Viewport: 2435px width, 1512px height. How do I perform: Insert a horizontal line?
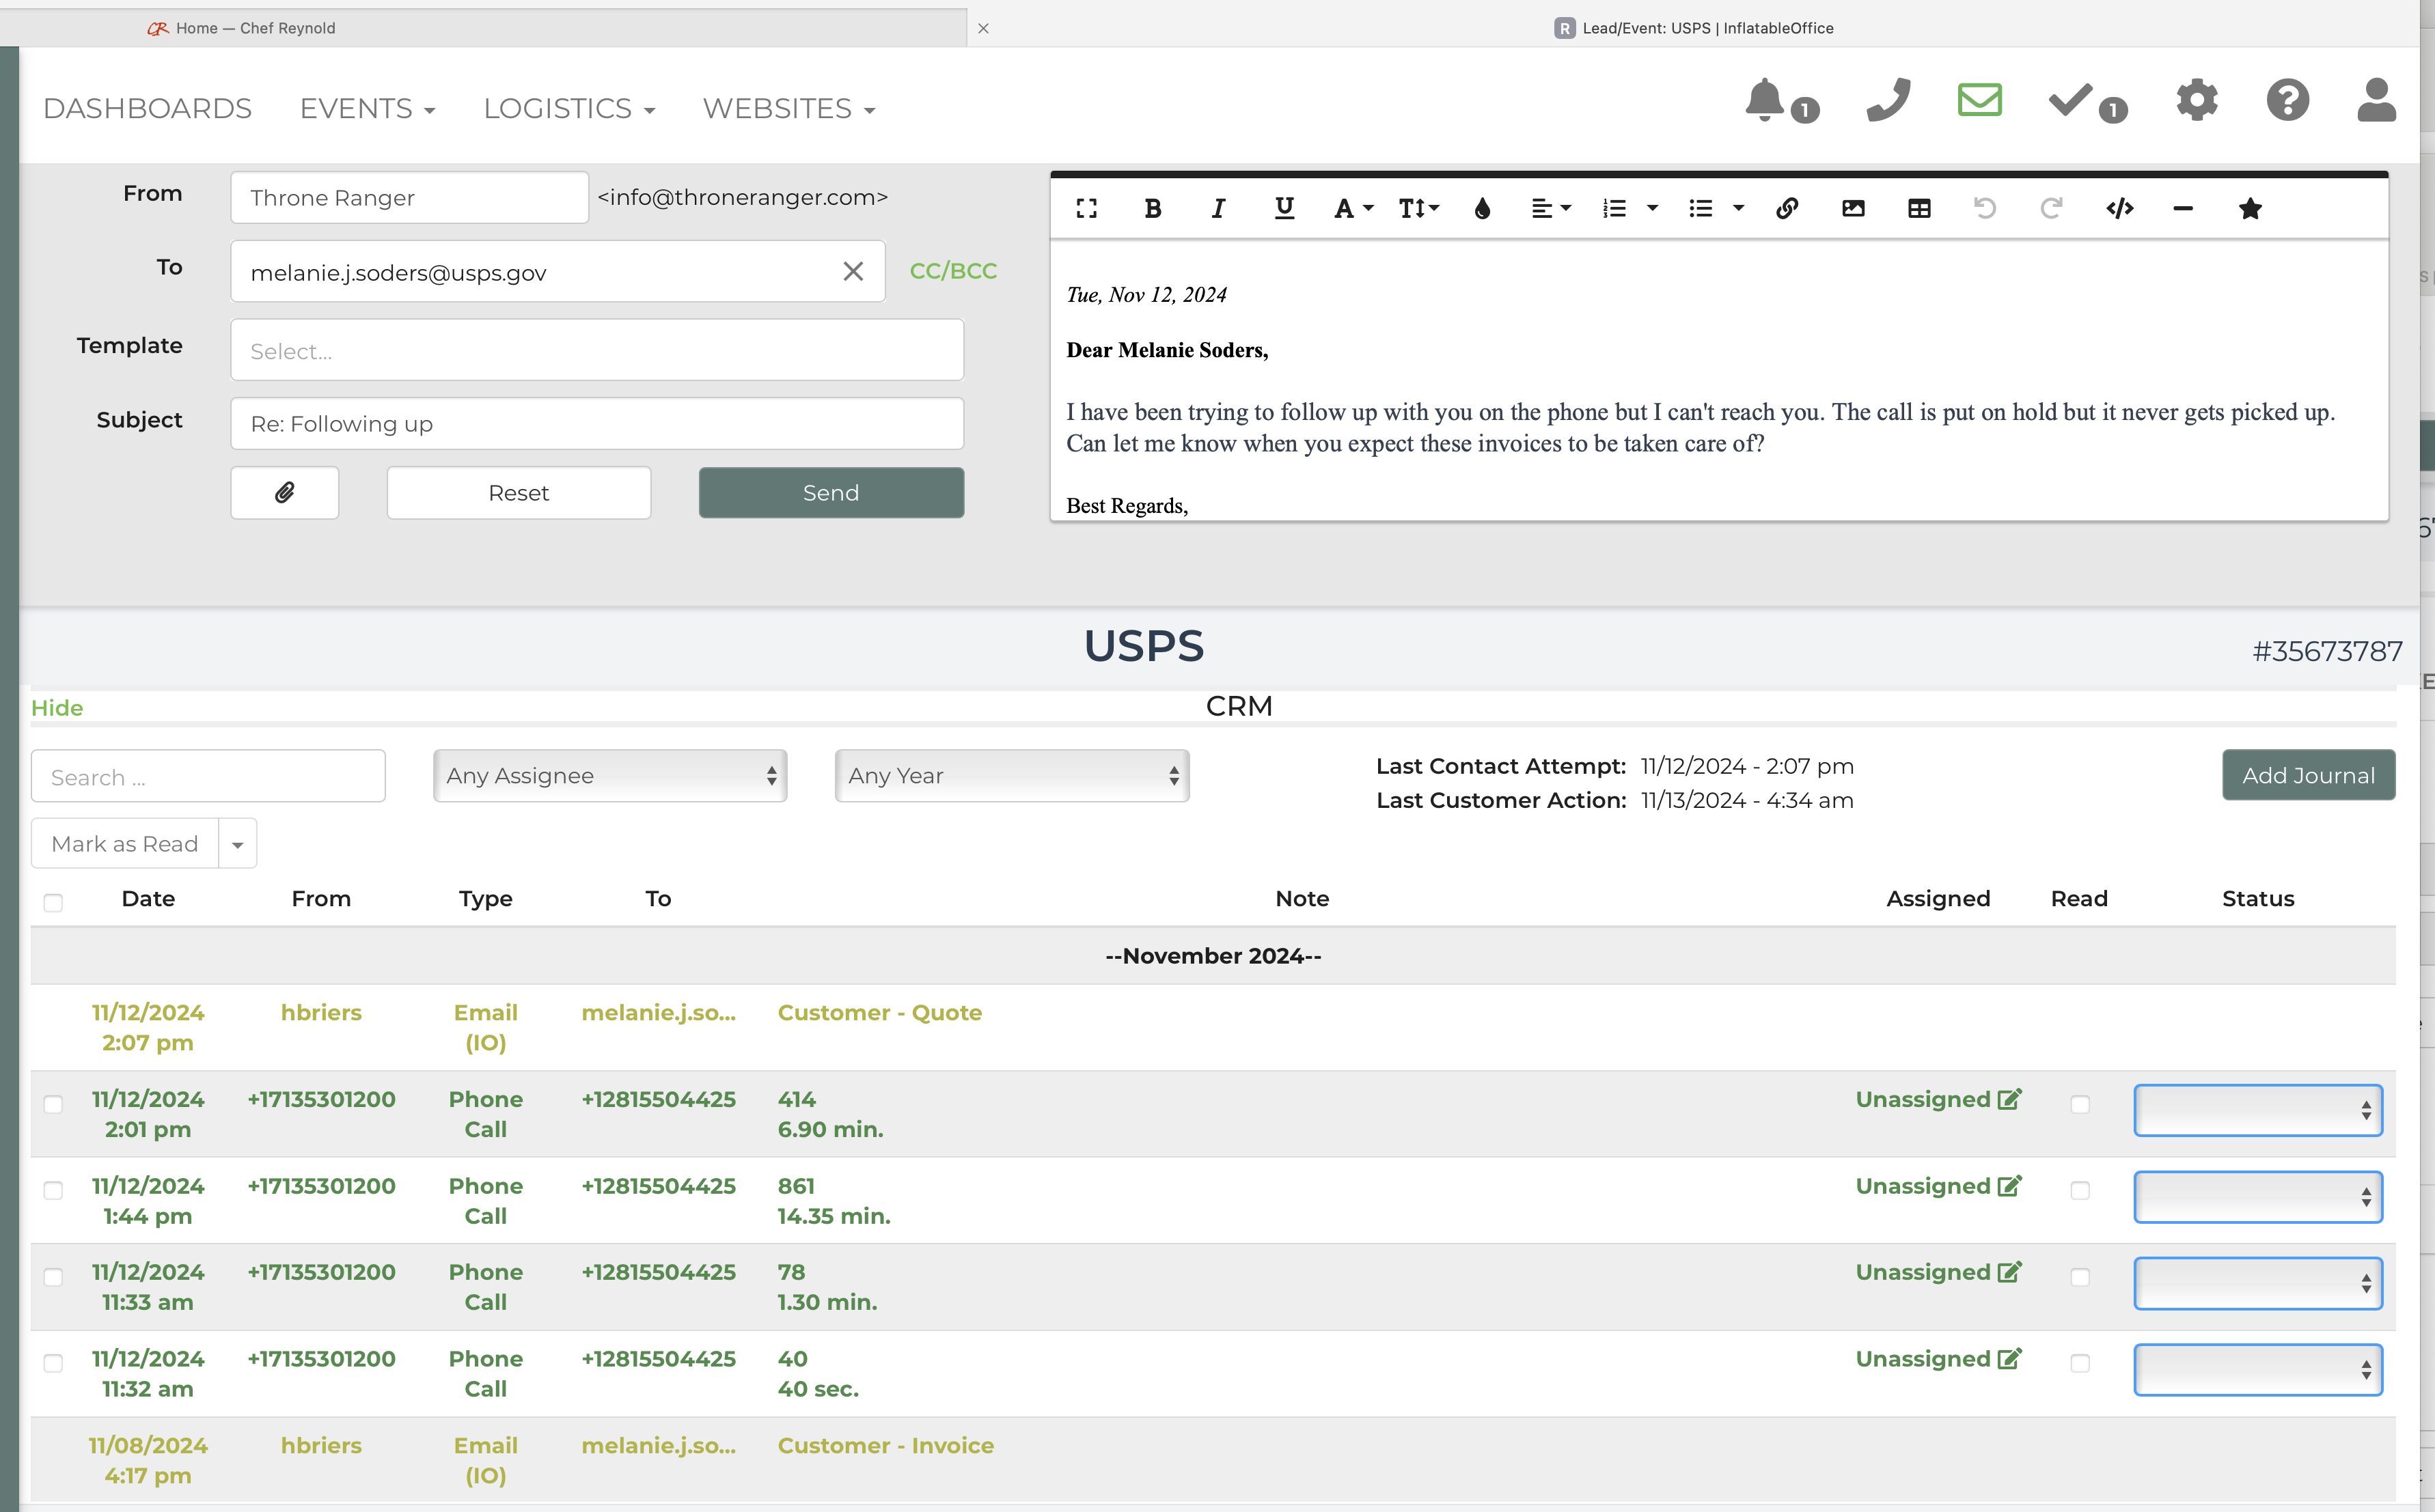click(2183, 208)
